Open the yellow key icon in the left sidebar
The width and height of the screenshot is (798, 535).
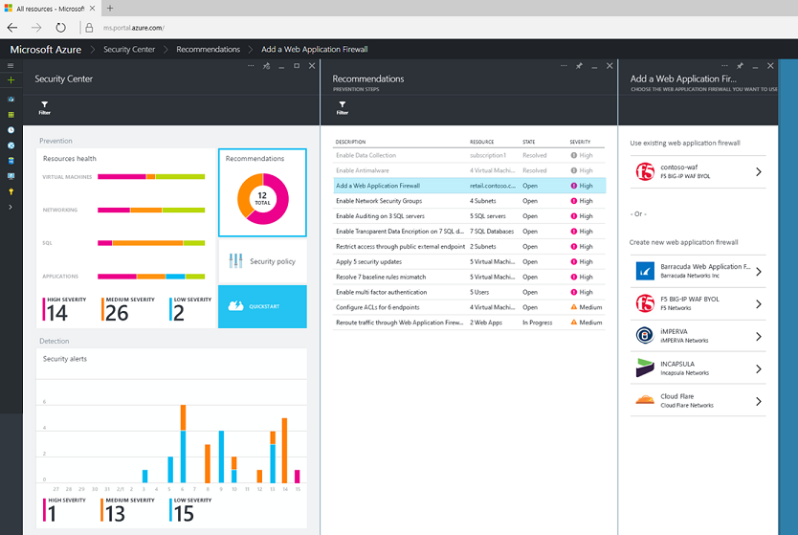pyautogui.click(x=11, y=191)
